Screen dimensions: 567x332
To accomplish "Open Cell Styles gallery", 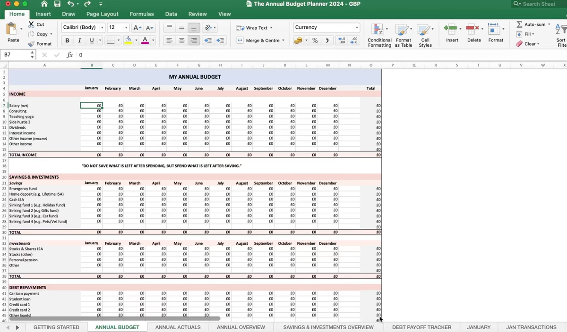I will [x=425, y=35].
